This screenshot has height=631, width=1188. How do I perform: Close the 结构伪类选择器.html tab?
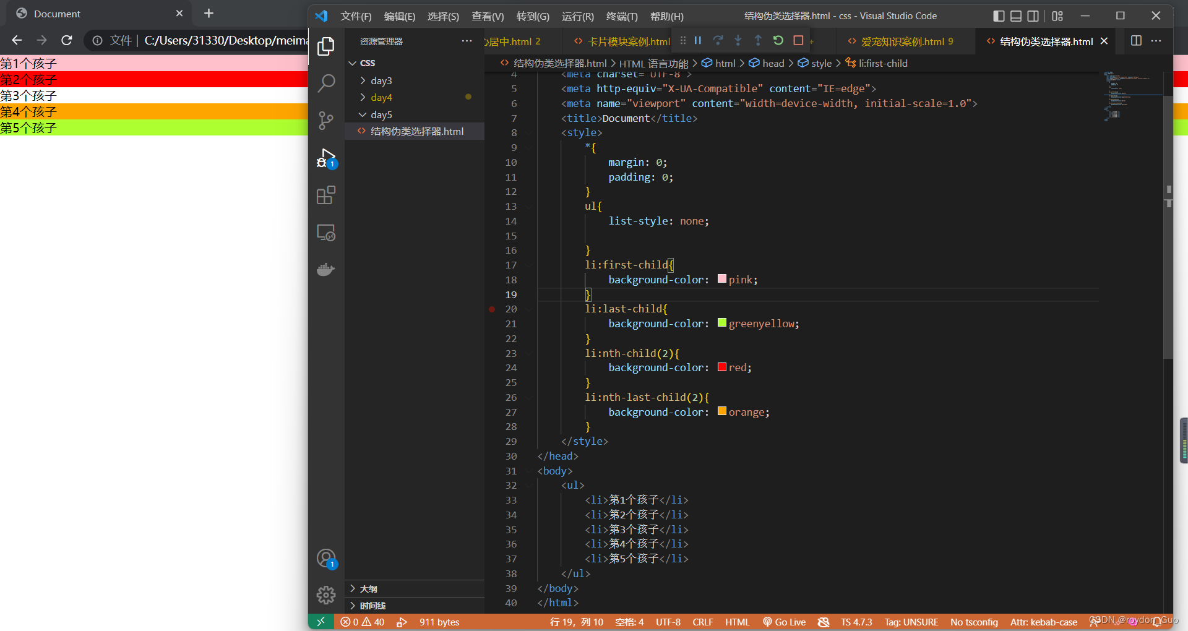pos(1104,41)
